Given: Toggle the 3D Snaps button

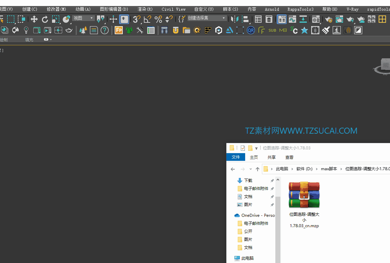Looking at the screenshot, I should [136, 19].
